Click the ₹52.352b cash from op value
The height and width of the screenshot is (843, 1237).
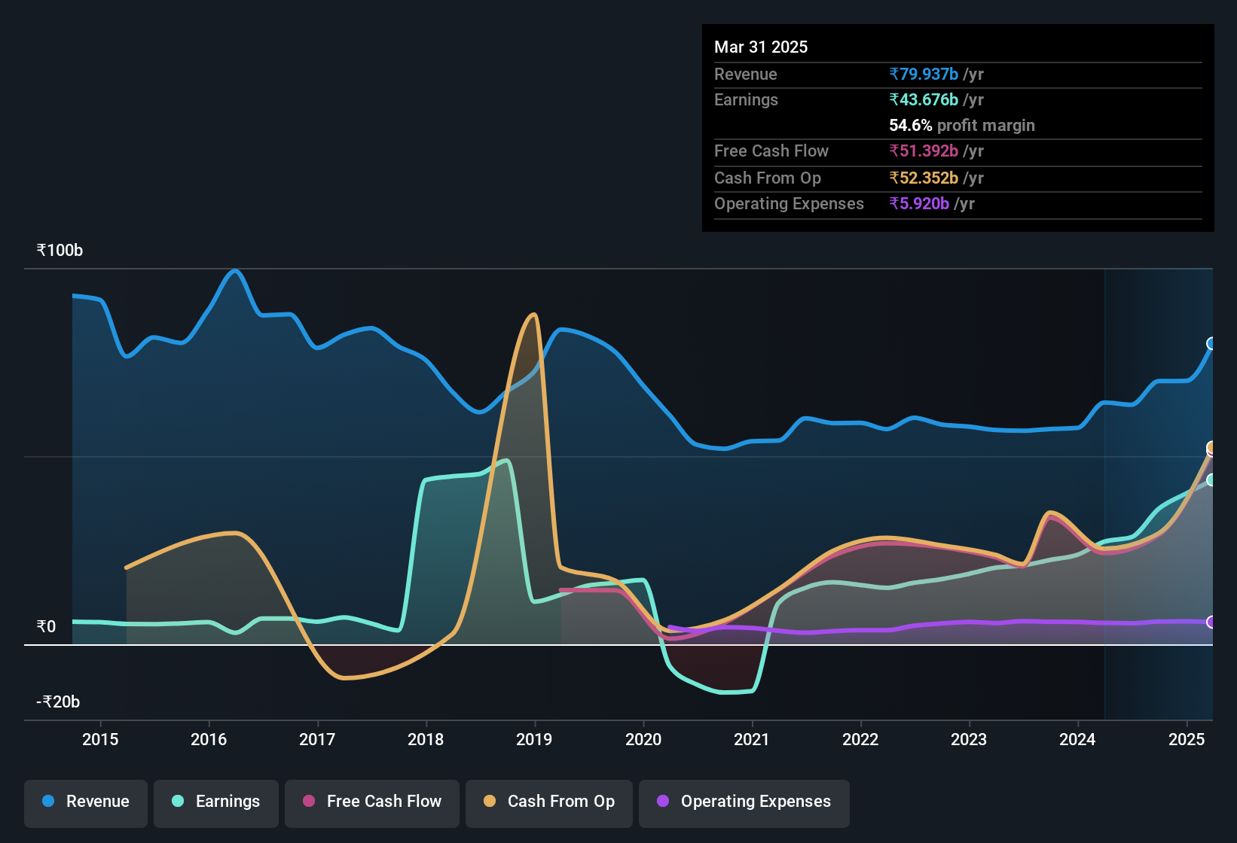click(924, 178)
